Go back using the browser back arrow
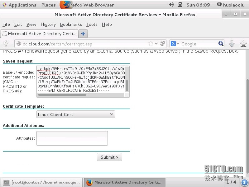The image size is (249, 187). pyautogui.click(x=6, y=44)
